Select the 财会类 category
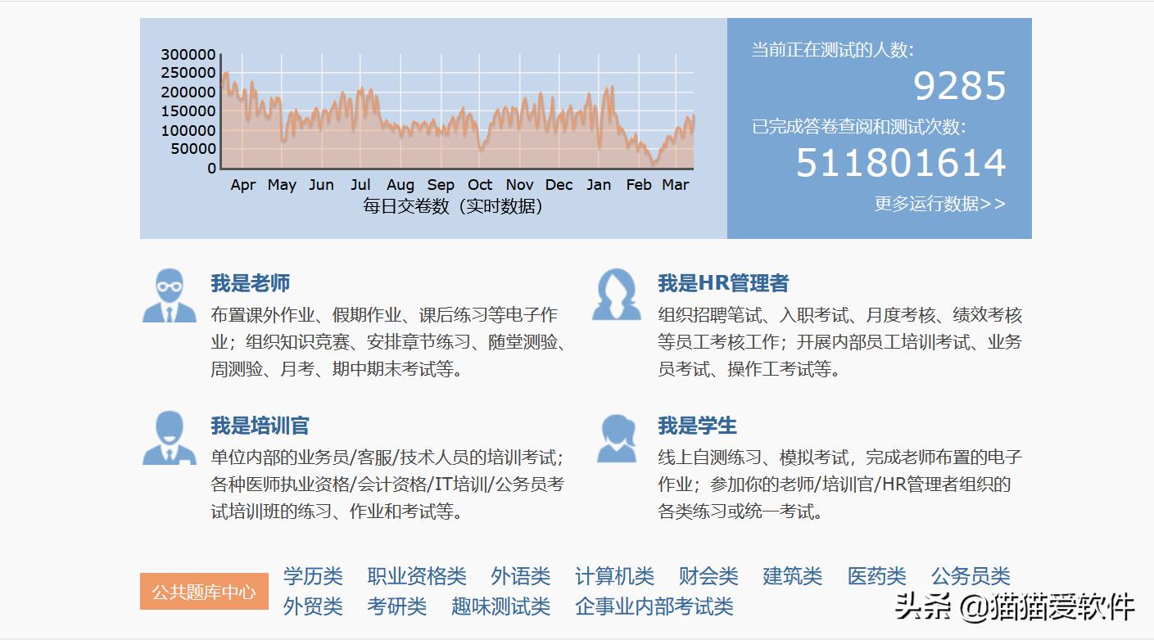The width and height of the screenshot is (1154, 640). (x=708, y=576)
